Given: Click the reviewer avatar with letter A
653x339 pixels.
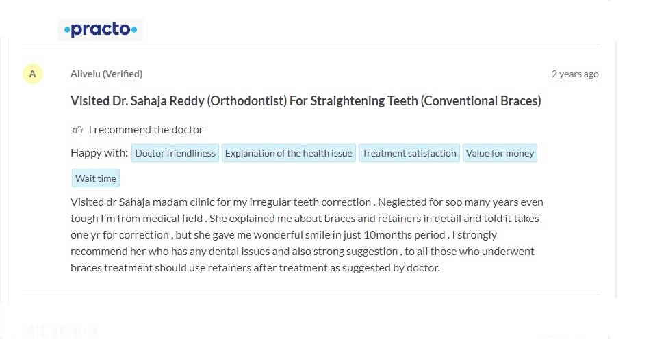Looking at the screenshot, I should click(x=32, y=74).
